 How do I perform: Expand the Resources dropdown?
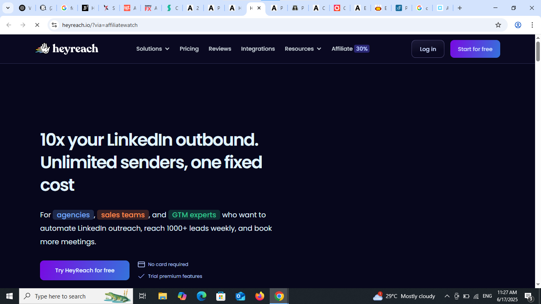[x=303, y=49]
